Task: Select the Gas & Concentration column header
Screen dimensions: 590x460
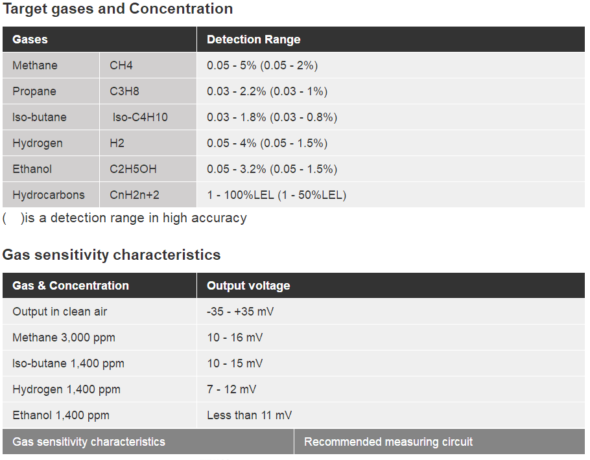Action: coord(71,286)
